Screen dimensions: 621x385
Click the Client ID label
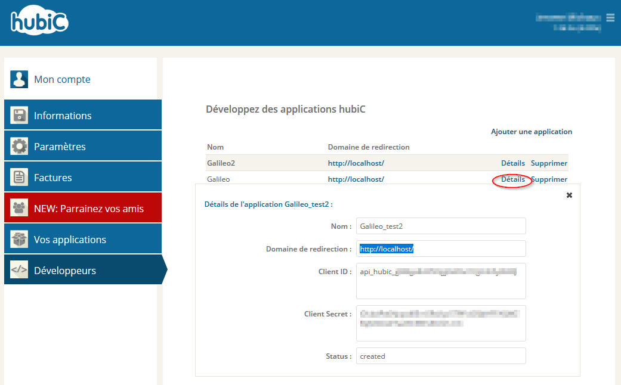click(x=335, y=271)
